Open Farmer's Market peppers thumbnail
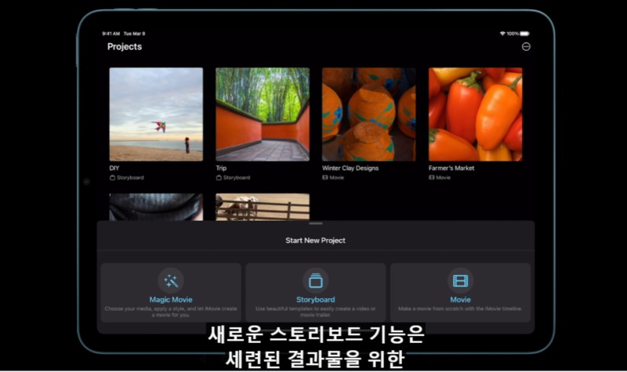 (x=476, y=114)
